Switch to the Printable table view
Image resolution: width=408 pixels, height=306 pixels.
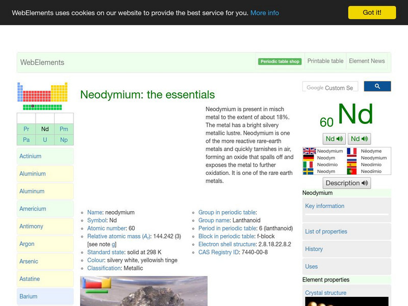pos(325,61)
